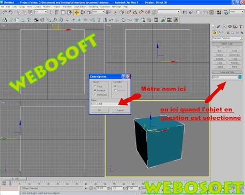Click the Undo arrow icon

(x=5, y=12)
